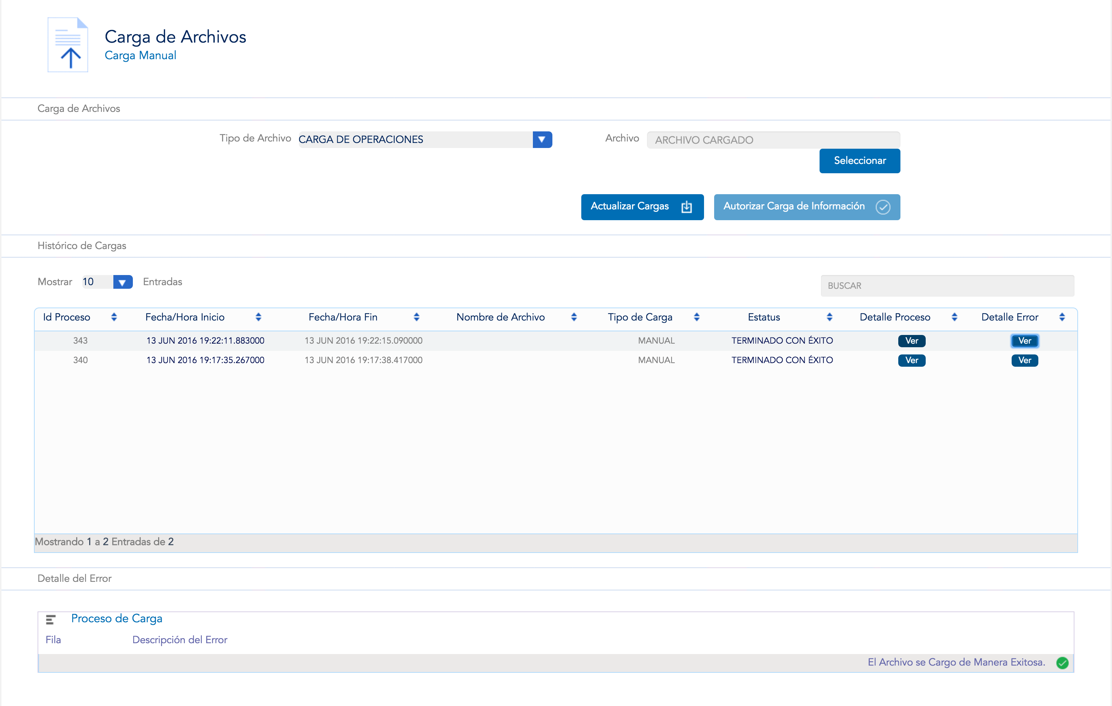Image resolution: width=1112 pixels, height=706 pixels.
Task: Click the Id Proceso column header
Action: tap(66, 317)
